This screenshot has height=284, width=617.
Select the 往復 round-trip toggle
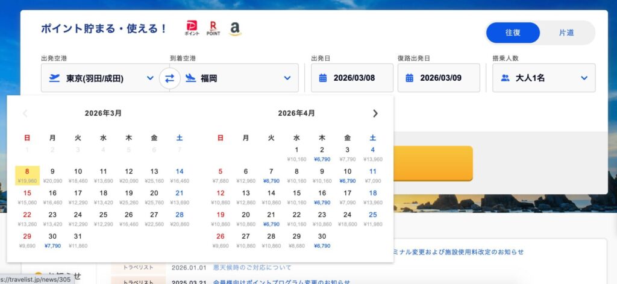point(513,33)
